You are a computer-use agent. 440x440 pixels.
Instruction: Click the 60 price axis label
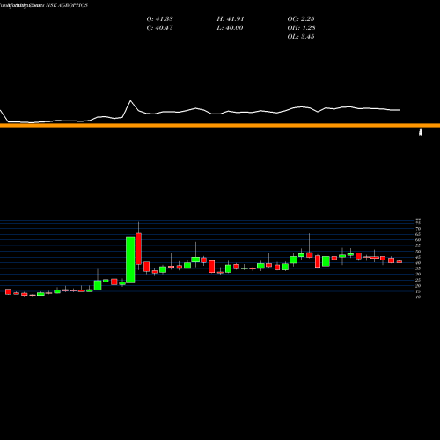[418, 240]
